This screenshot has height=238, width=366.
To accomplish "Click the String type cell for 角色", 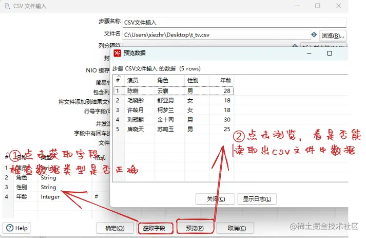I will [49, 178].
